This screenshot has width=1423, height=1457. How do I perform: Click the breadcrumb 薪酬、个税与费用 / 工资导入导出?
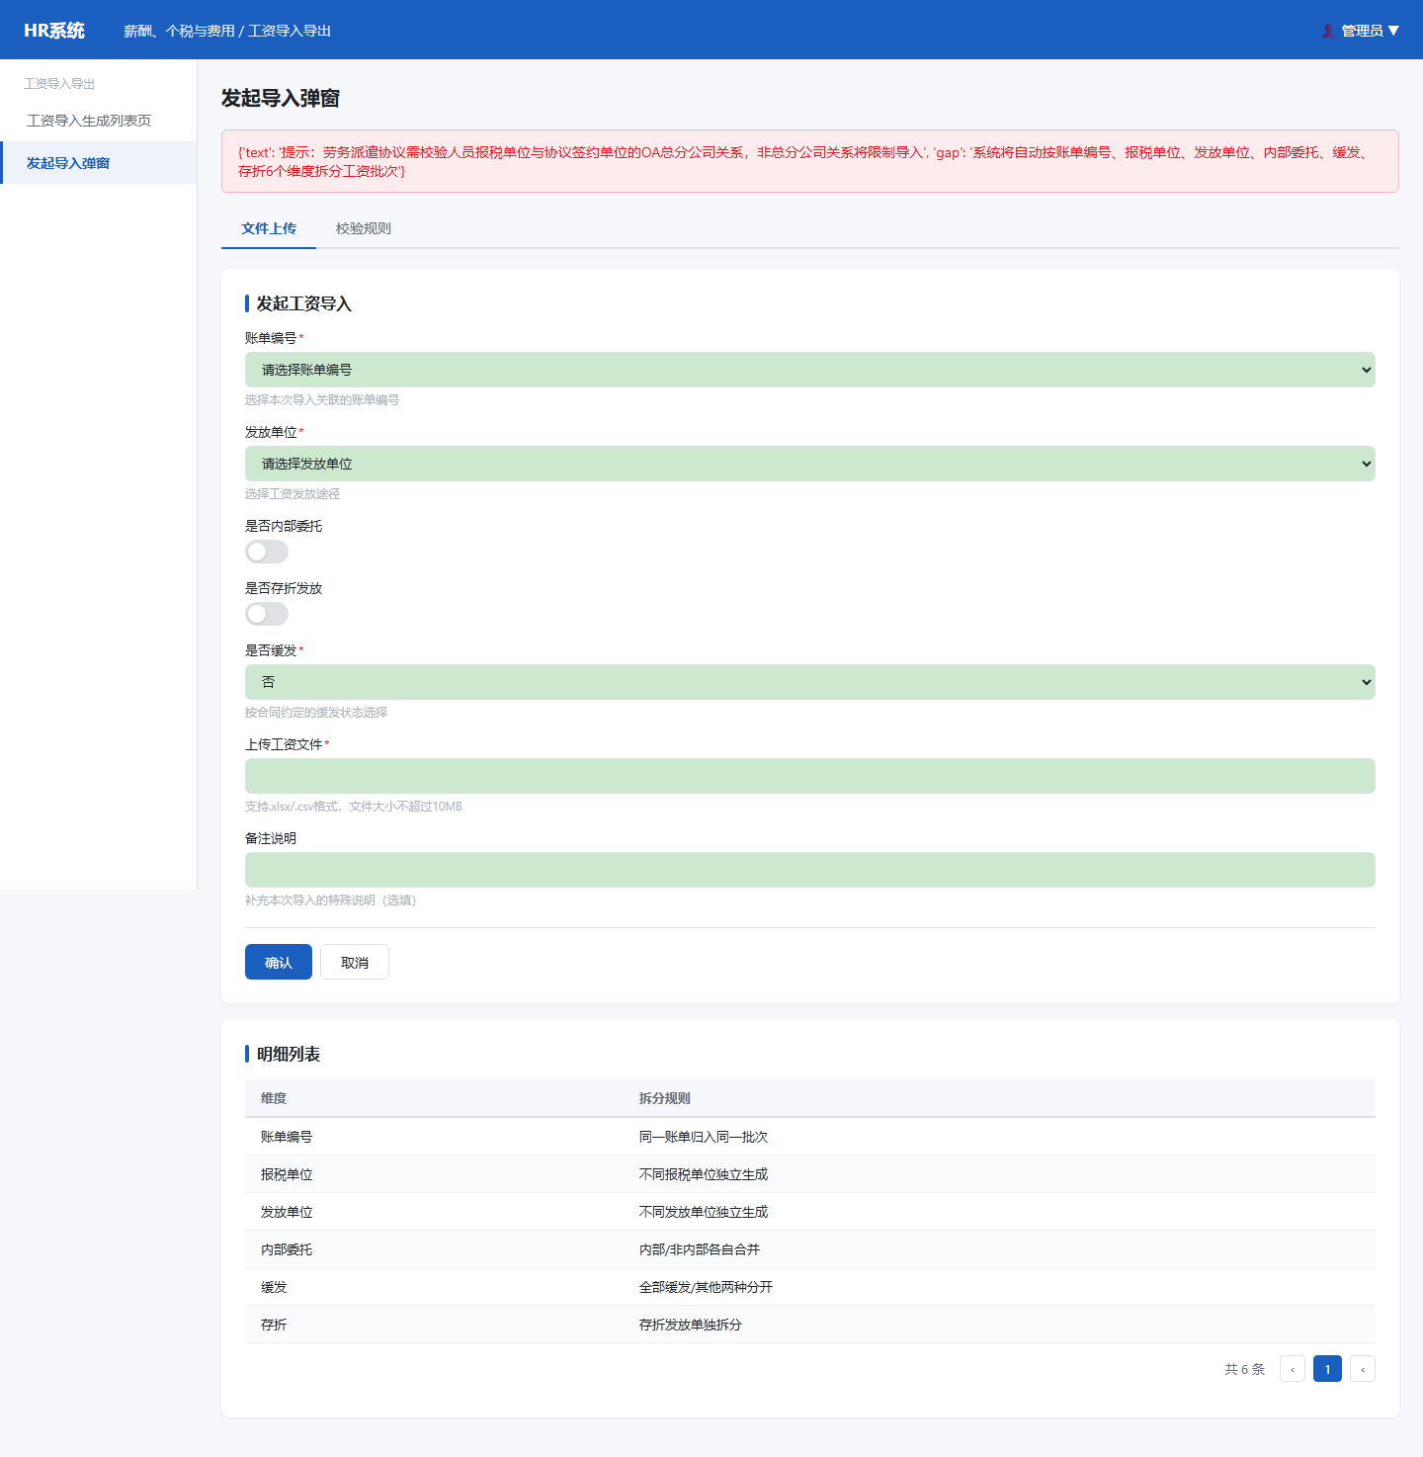pos(227,31)
